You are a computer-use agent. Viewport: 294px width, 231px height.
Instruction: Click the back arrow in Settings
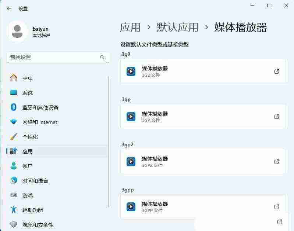click(x=9, y=8)
